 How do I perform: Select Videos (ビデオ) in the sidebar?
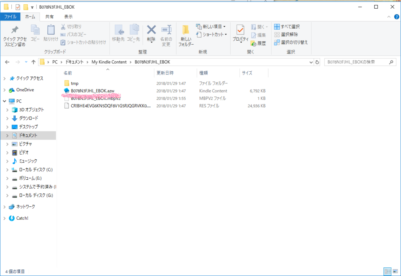(x=24, y=153)
